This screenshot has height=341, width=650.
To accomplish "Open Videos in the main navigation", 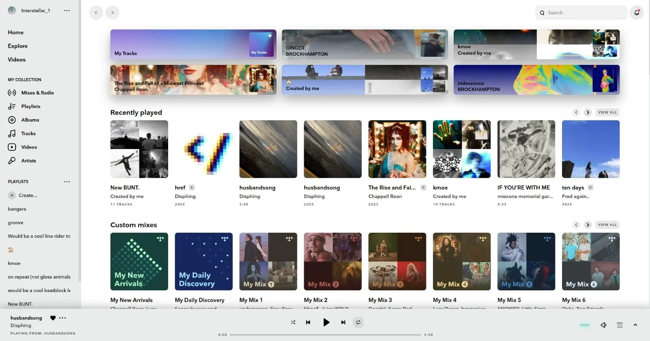I will pyautogui.click(x=16, y=60).
